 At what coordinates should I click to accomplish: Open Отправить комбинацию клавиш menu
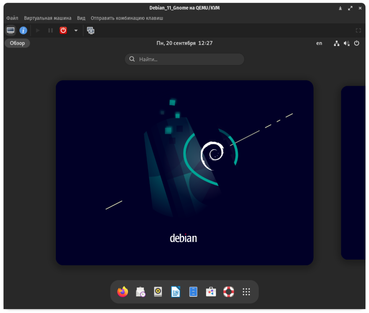coord(127,18)
